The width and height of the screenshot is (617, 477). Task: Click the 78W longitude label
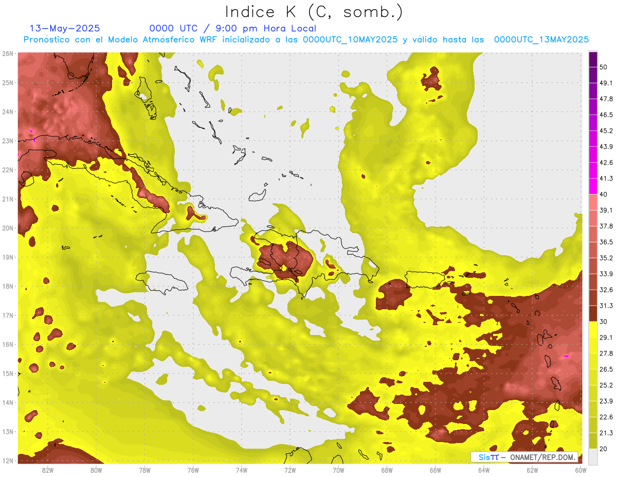pyautogui.click(x=144, y=470)
